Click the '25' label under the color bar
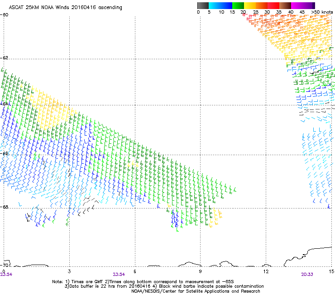 pos(256,12)
